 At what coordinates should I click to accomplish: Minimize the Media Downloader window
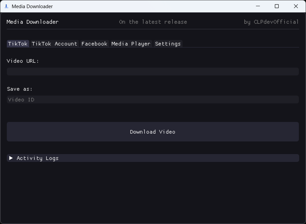coord(258,6)
